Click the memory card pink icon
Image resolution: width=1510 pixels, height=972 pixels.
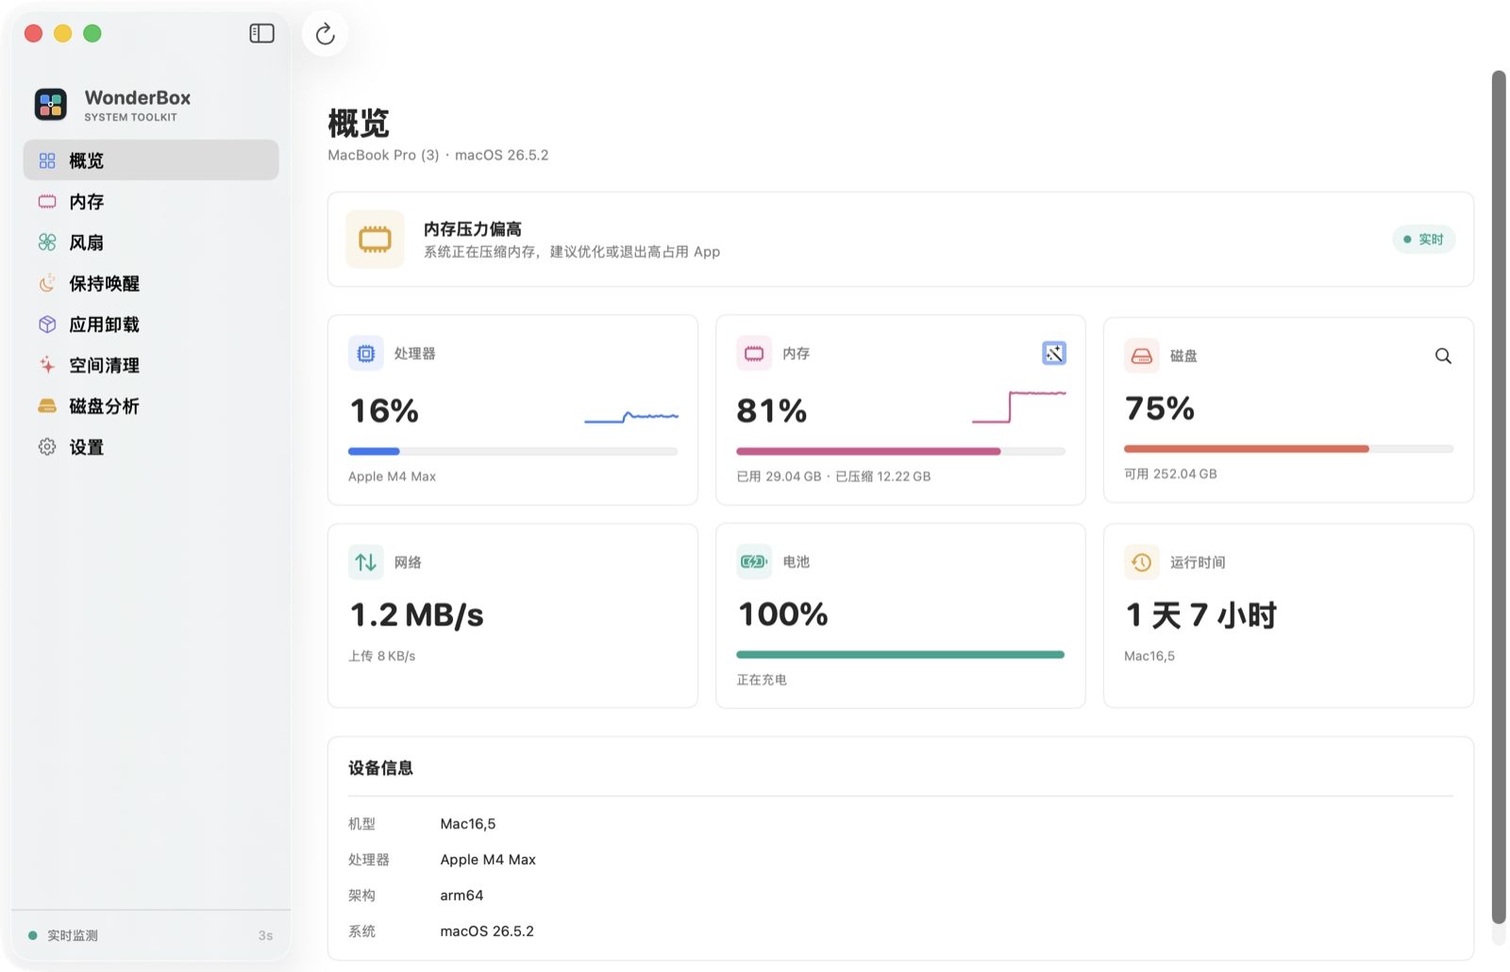pyautogui.click(x=754, y=353)
